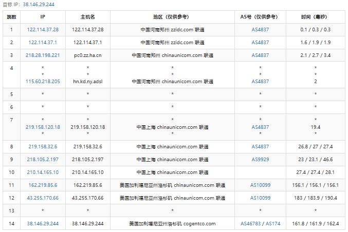
Task: Click IP link 219.158.32.6 in hop 8
Action: [x=43, y=147]
